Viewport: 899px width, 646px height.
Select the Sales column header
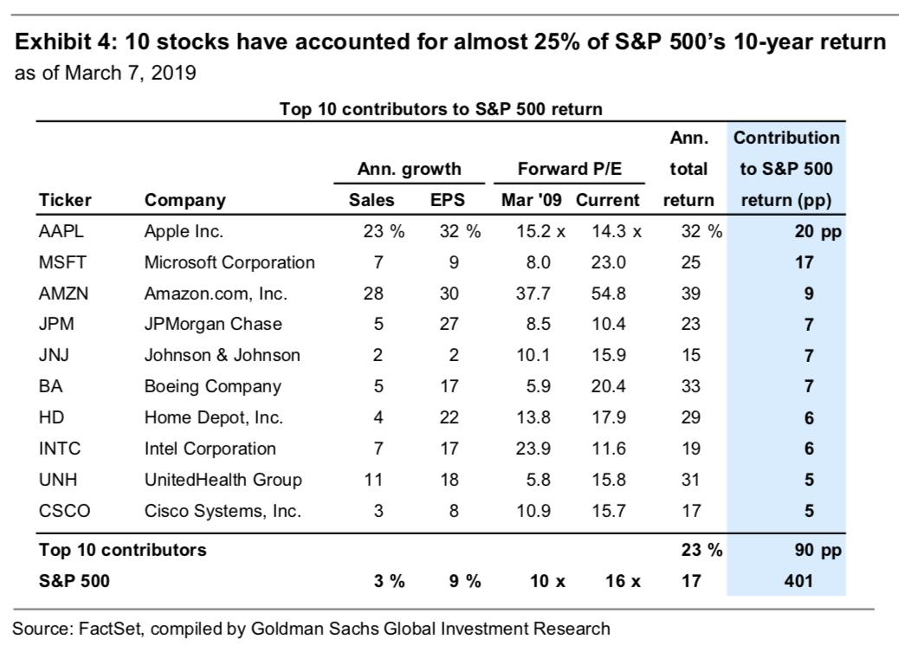[x=372, y=200]
